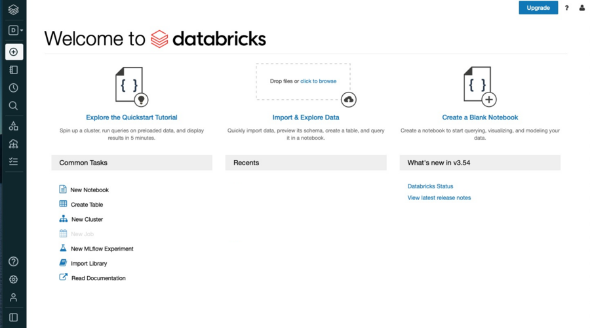Select Create Table in Common Tasks
The height and width of the screenshot is (328, 590).
click(87, 205)
